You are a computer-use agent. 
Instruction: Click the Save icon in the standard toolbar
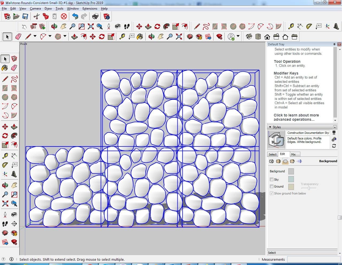point(25,17)
